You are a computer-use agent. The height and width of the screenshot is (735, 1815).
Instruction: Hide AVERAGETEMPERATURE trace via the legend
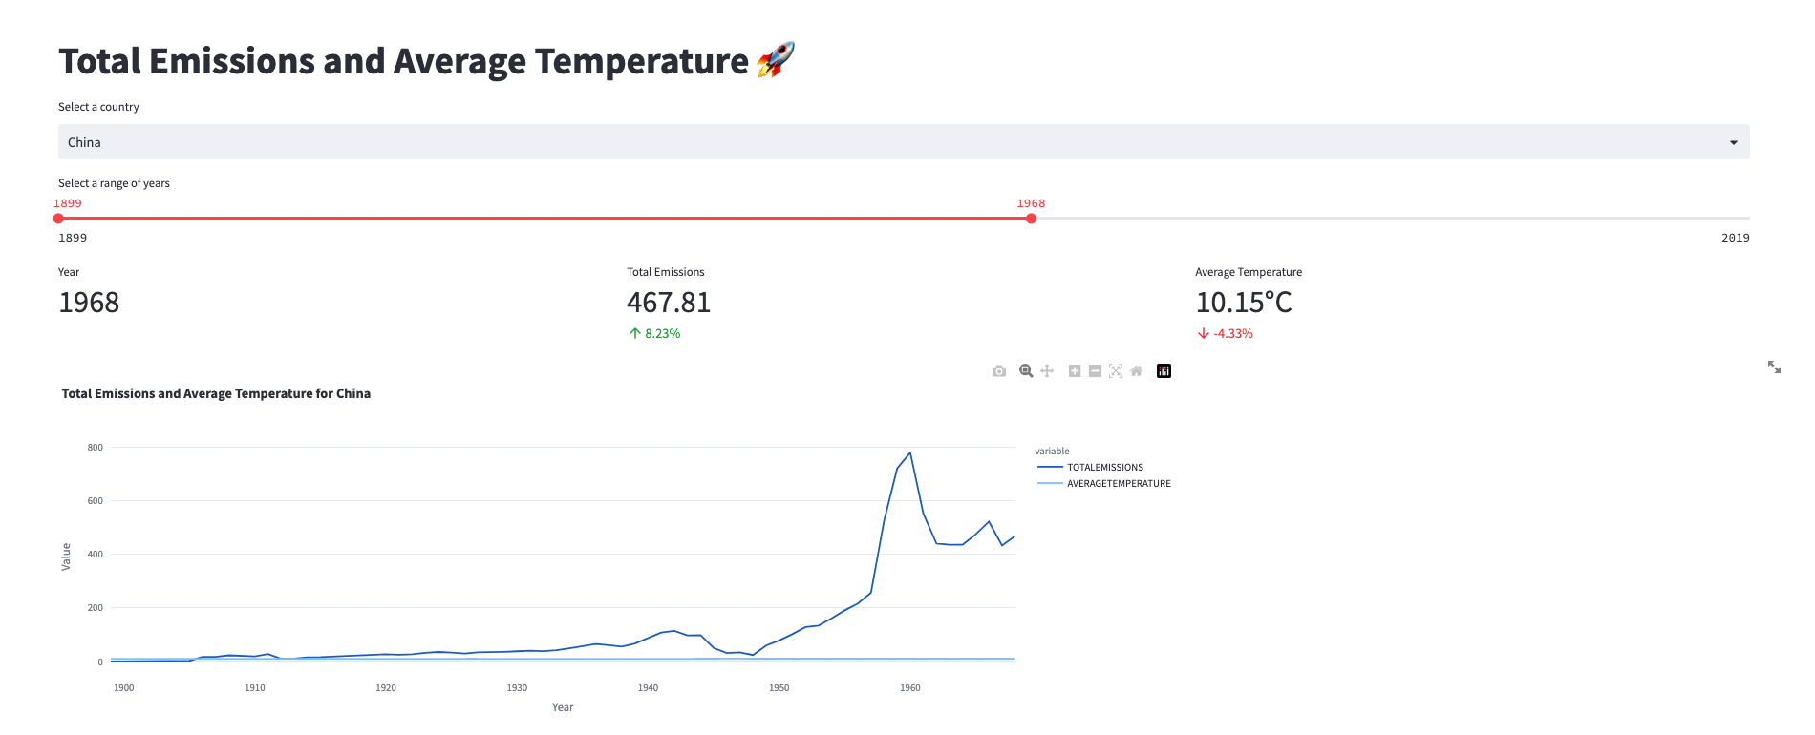[x=1118, y=484]
